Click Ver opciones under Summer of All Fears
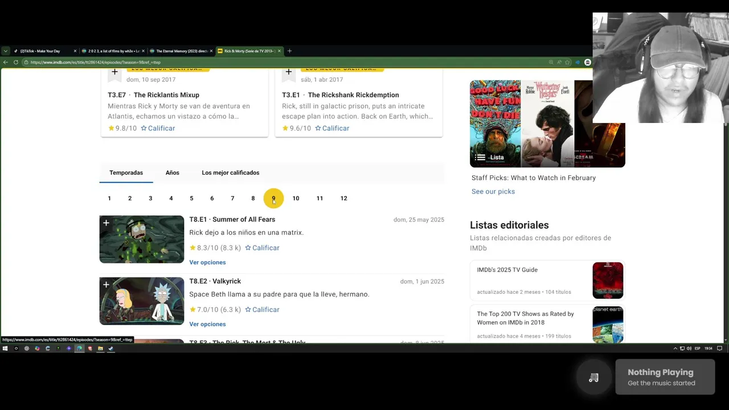The height and width of the screenshot is (410, 729). (x=207, y=263)
